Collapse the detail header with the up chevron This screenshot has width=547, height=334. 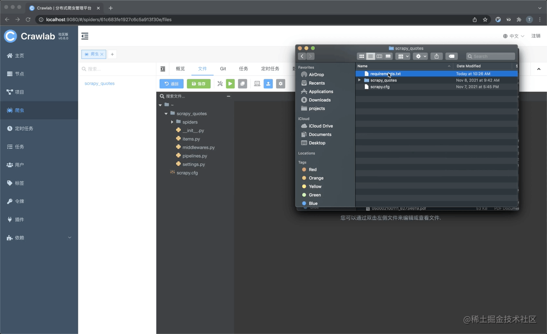coord(539,69)
